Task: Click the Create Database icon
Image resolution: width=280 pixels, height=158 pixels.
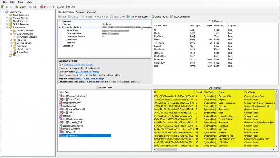Action: click(129, 17)
